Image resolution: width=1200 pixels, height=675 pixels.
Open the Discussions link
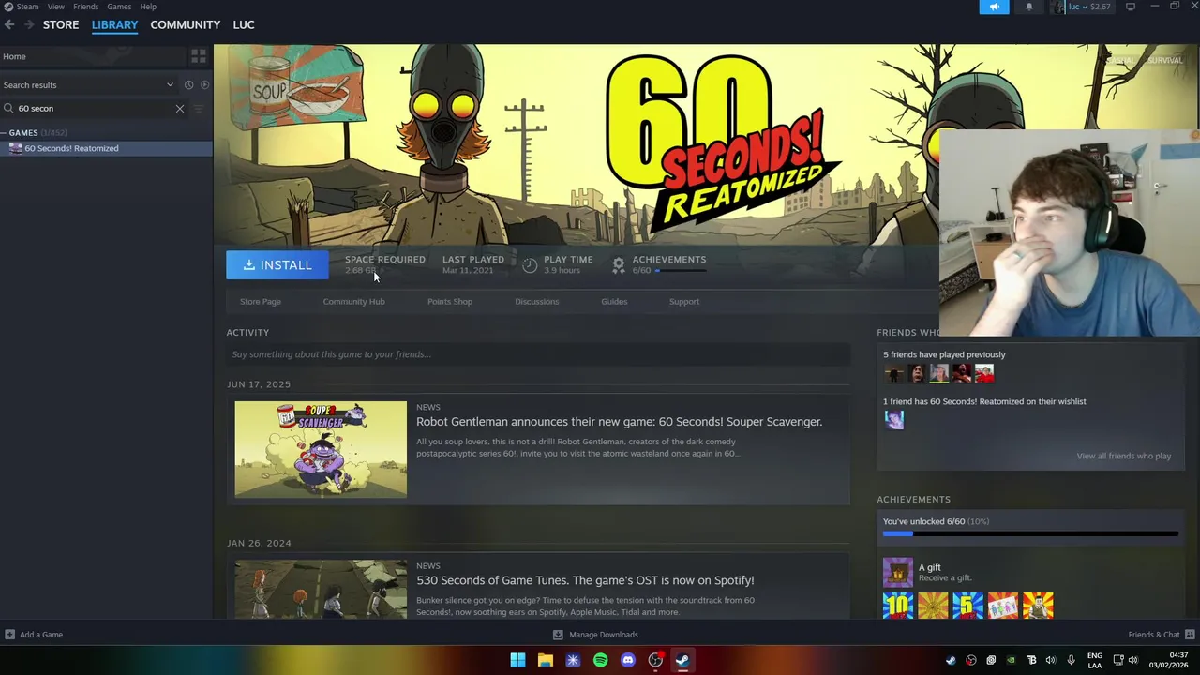(x=536, y=302)
